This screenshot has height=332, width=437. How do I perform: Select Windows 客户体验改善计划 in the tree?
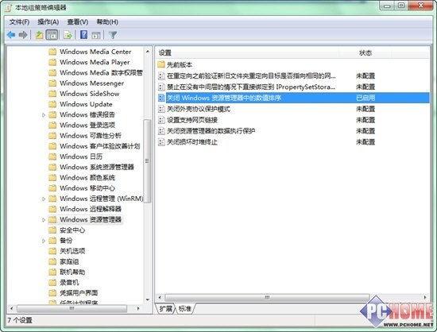99,146
